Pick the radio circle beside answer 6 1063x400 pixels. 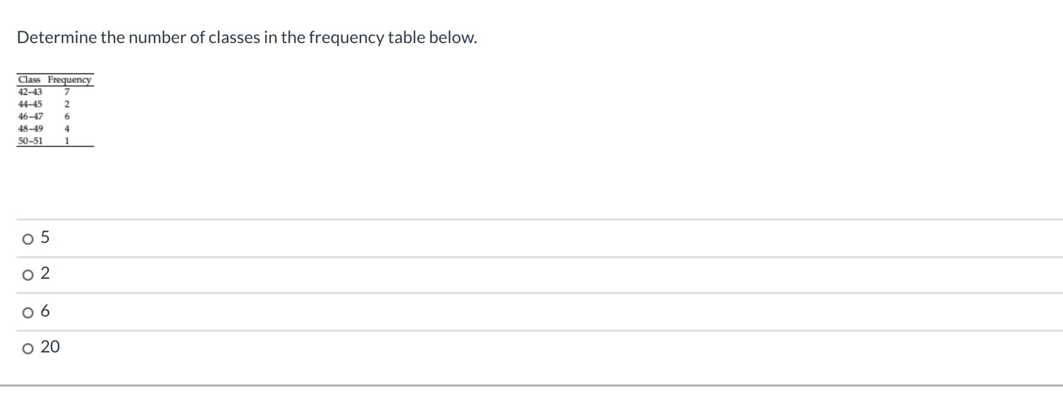click(x=28, y=312)
